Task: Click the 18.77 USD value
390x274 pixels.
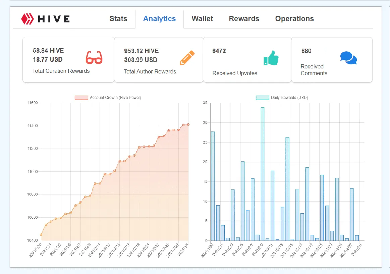Action: (48, 59)
